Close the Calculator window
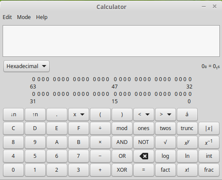Screen dimensions: 222x180 coord(215,7)
